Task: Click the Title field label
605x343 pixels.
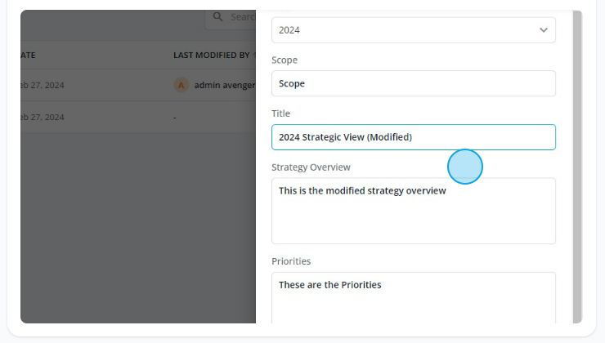Action: [280, 114]
